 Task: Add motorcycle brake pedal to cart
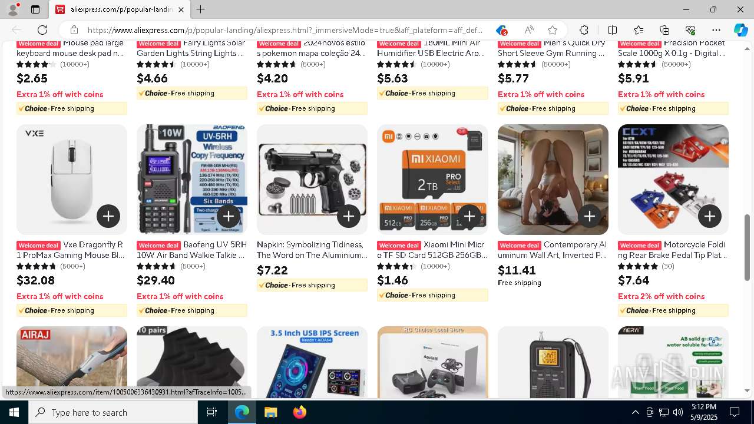tap(709, 216)
